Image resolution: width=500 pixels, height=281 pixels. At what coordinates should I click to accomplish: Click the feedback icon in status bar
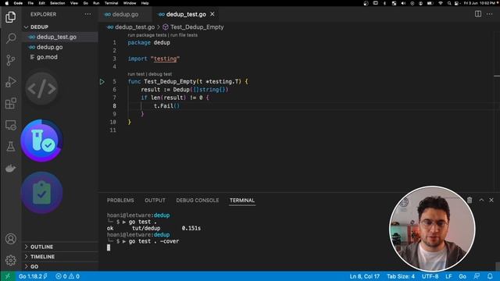pyautogui.click(x=477, y=276)
